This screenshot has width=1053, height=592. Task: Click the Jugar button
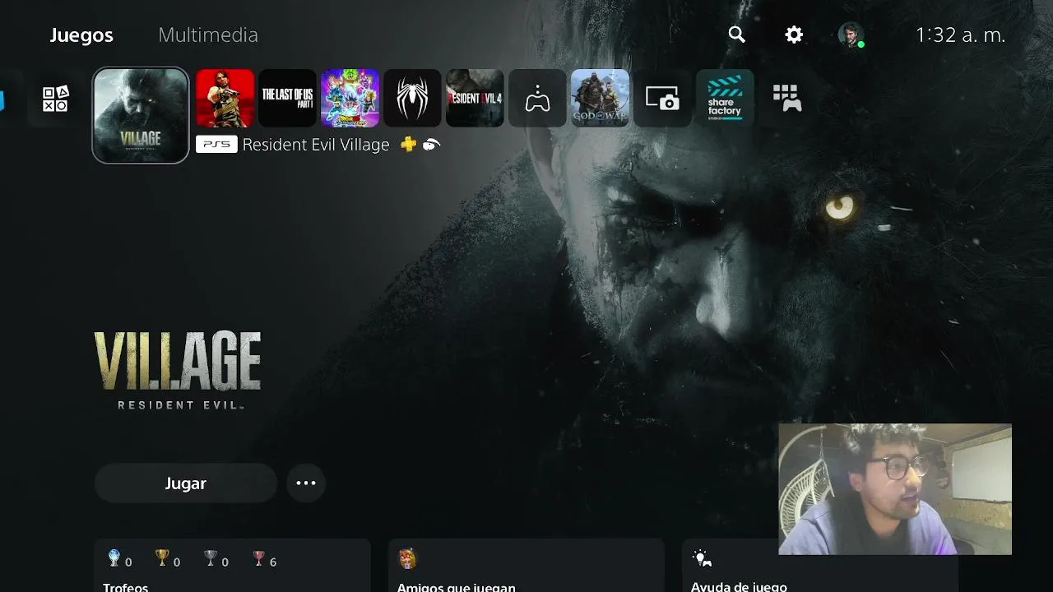[186, 483]
